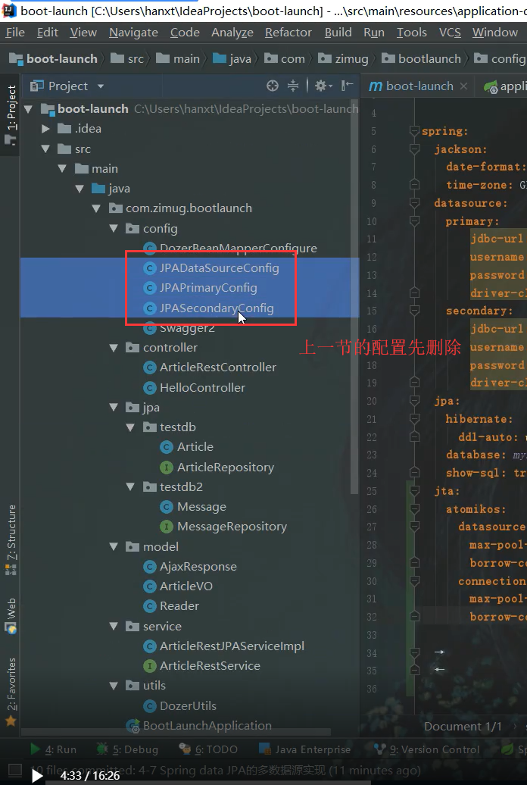Click the Article class icon

(166, 447)
